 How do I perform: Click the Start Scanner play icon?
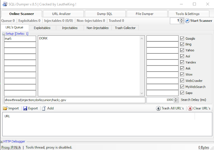(187, 21)
